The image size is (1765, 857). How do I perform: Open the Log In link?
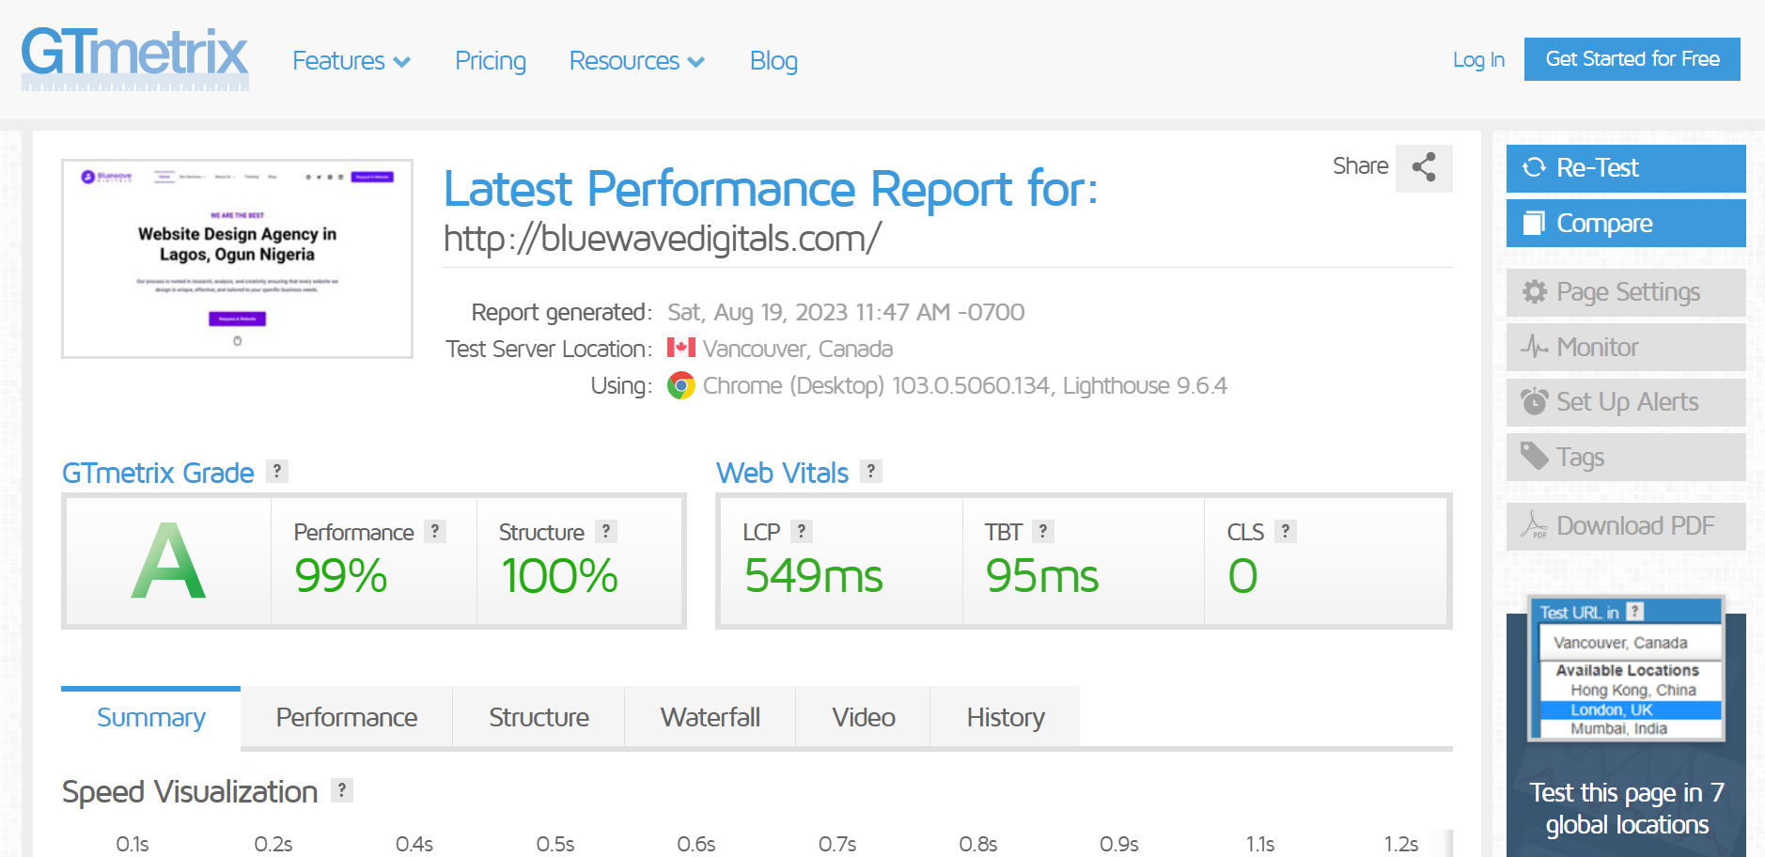tap(1477, 59)
